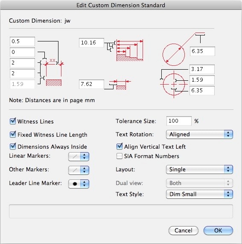Uncheck the Witness Lines checkbox
This screenshot has height=244, width=242.
13,121
